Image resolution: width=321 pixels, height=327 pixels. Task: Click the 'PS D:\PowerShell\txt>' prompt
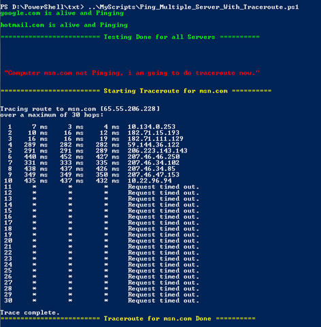click(x=42, y=7)
